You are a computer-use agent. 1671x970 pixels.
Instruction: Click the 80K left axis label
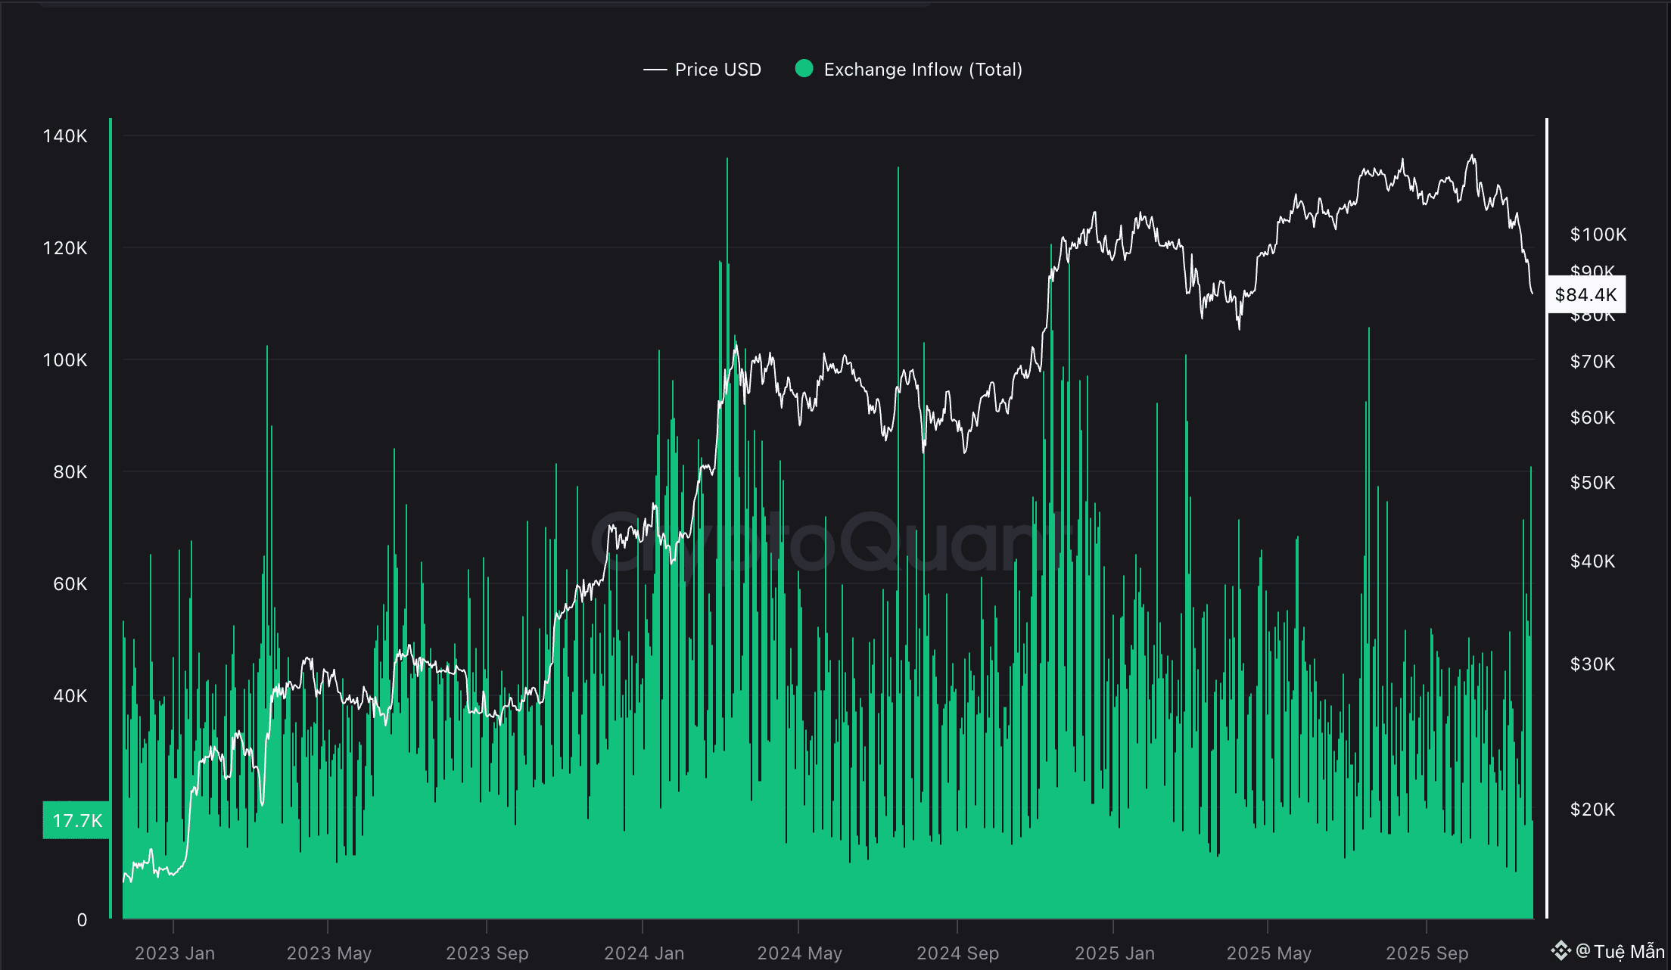click(70, 472)
